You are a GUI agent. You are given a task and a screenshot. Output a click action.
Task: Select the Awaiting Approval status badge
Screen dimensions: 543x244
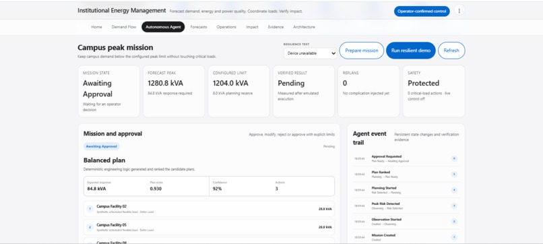(x=102, y=146)
